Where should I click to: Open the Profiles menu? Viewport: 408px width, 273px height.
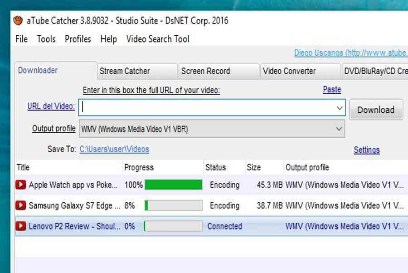(x=78, y=39)
